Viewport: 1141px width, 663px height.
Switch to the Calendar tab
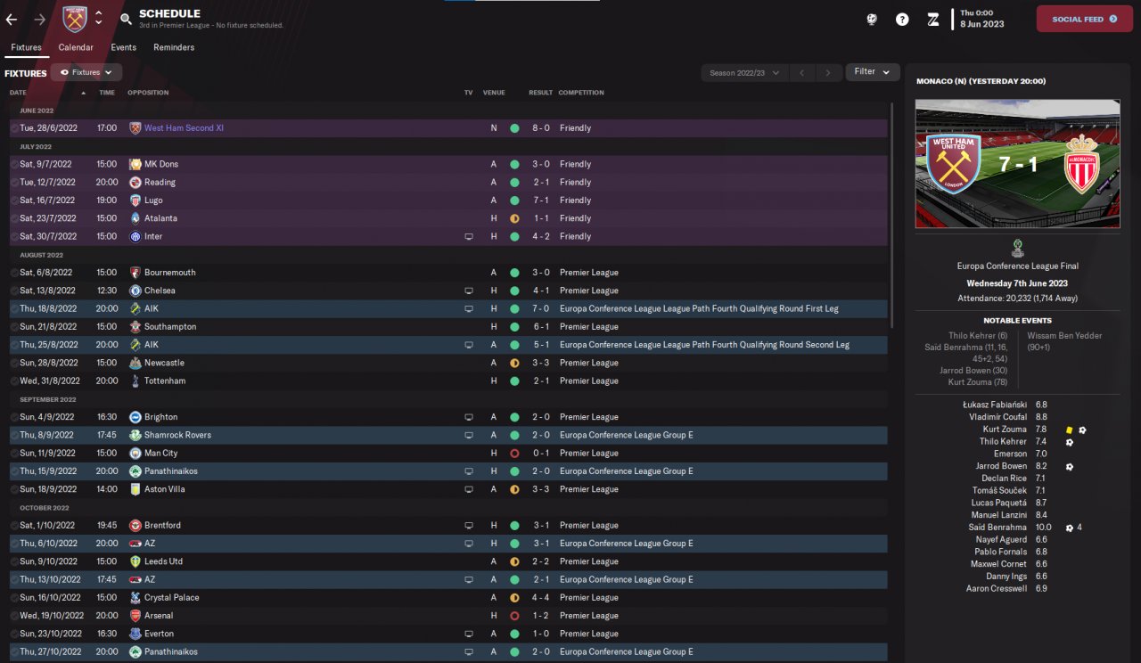[x=76, y=47]
